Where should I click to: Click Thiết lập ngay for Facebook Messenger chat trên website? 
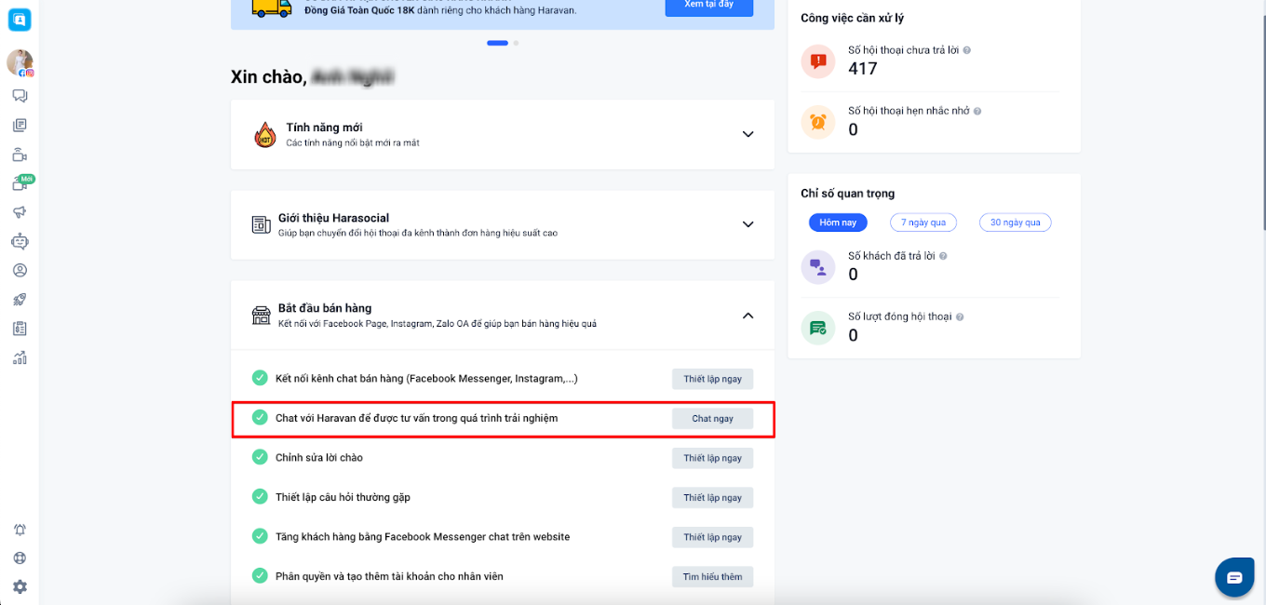pyautogui.click(x=713, y=537)
